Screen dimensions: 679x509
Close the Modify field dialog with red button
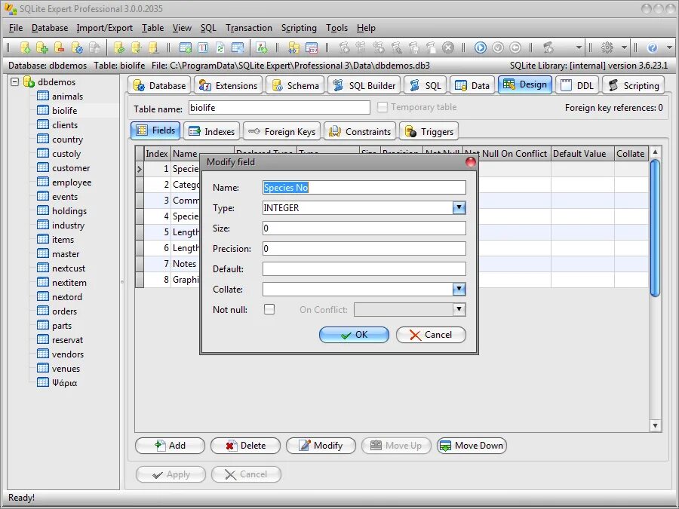470,162
